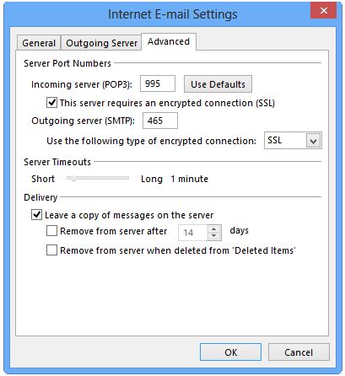
Task: Click the server timeout slider thumb
Action: 73,179
